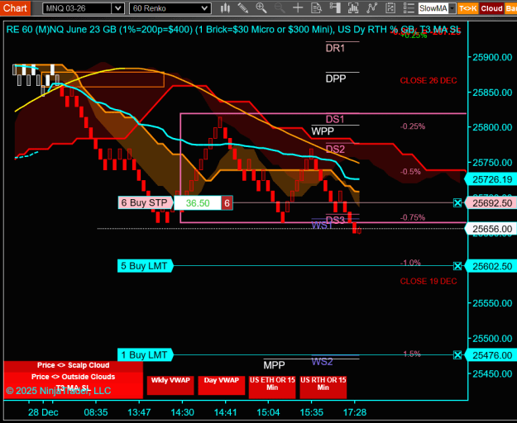Select the drawing tools pencil icon
This screenshot has width=517, height=423.
(243, 8)
